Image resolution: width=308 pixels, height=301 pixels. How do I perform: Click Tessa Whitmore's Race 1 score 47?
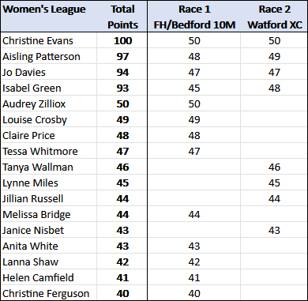point(194,151)
